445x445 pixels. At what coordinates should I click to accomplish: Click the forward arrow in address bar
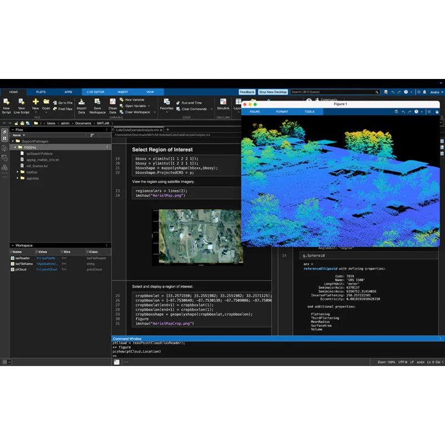(10, 123)
